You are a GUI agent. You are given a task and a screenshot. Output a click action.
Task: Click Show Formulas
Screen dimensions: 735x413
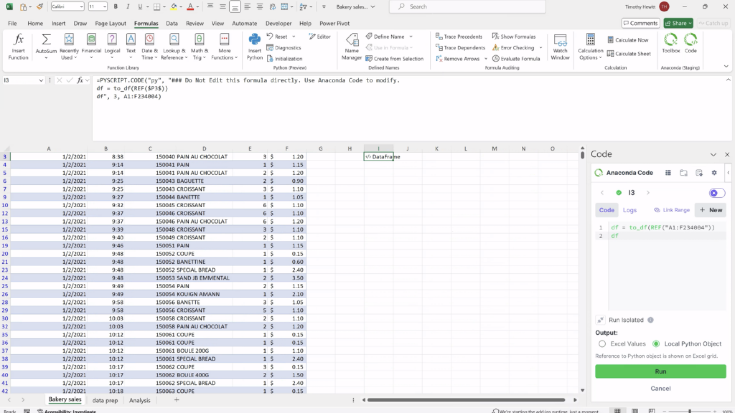tap(514, 37)
